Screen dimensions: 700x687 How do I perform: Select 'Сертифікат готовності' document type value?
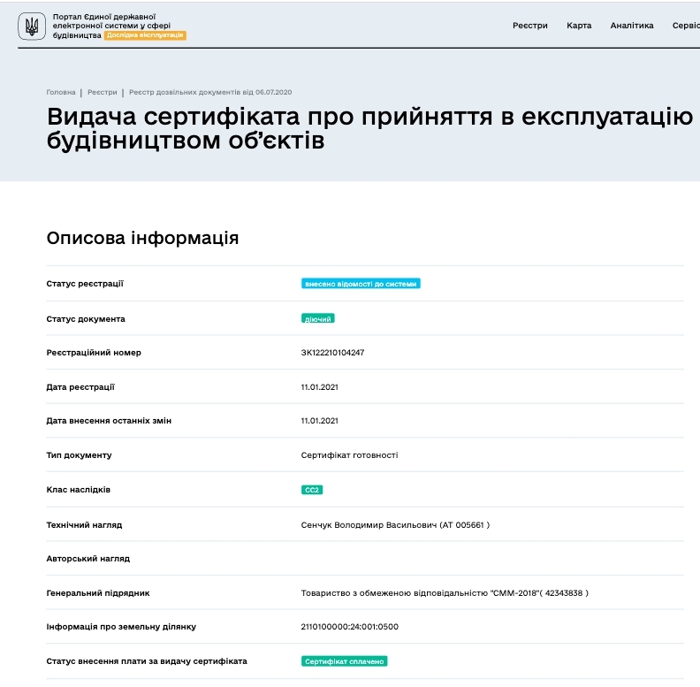[x=349, y=455]
